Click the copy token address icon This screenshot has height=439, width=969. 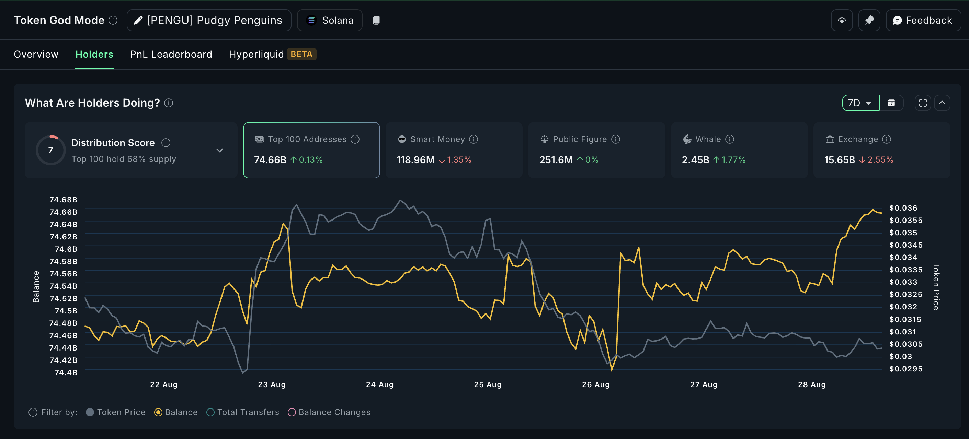[376, 20]
